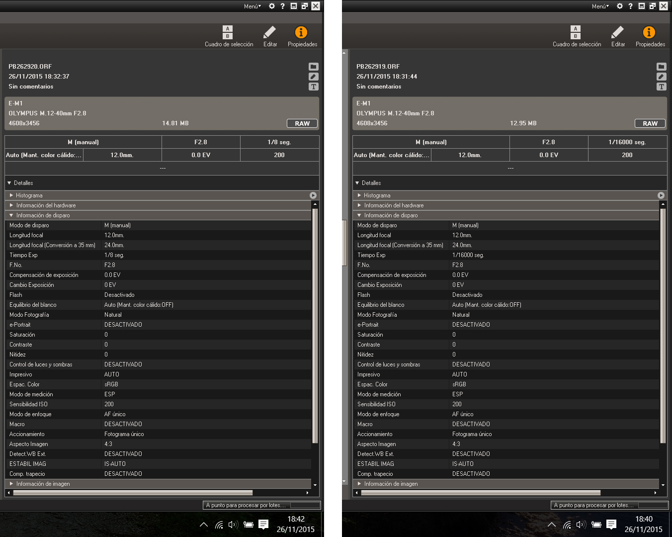This screenshot has height=537, width=672.
Task: Open Menú dropdown in PB262919.ORF window
Action: 600,6
